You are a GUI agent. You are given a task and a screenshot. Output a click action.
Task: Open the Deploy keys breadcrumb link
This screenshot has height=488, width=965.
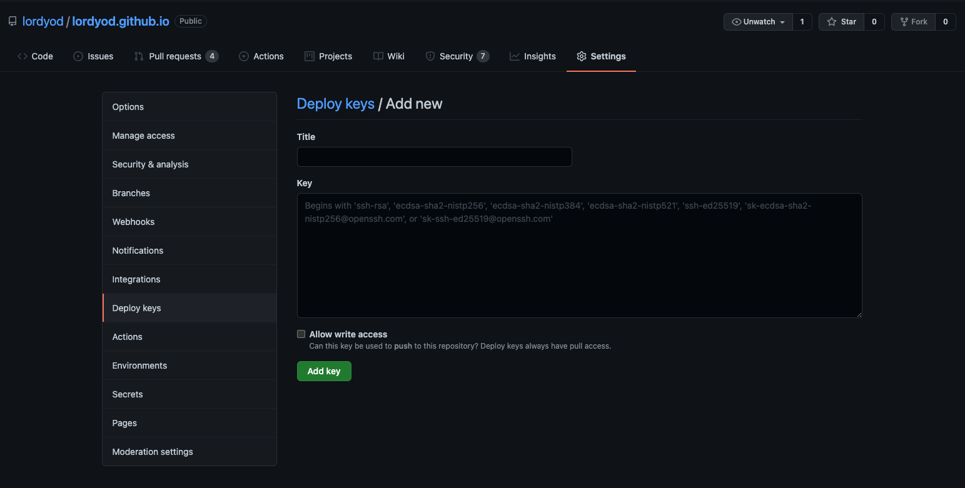coord(335,103)
